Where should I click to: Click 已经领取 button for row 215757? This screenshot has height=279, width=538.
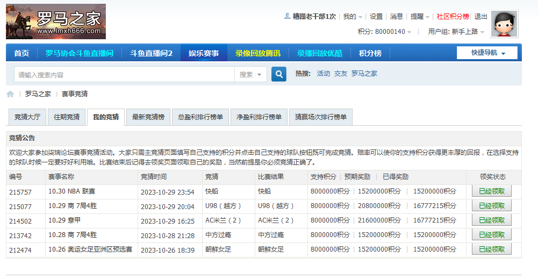[x=492, y=191]
